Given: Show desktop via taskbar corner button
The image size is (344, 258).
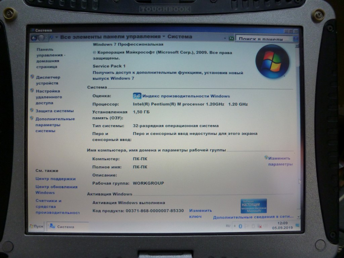Looking at the screenshot, I should [298, 225].
